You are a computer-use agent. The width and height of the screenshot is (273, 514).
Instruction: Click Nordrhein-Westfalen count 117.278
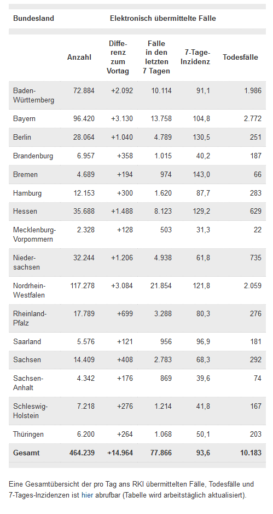click(83, 286)
